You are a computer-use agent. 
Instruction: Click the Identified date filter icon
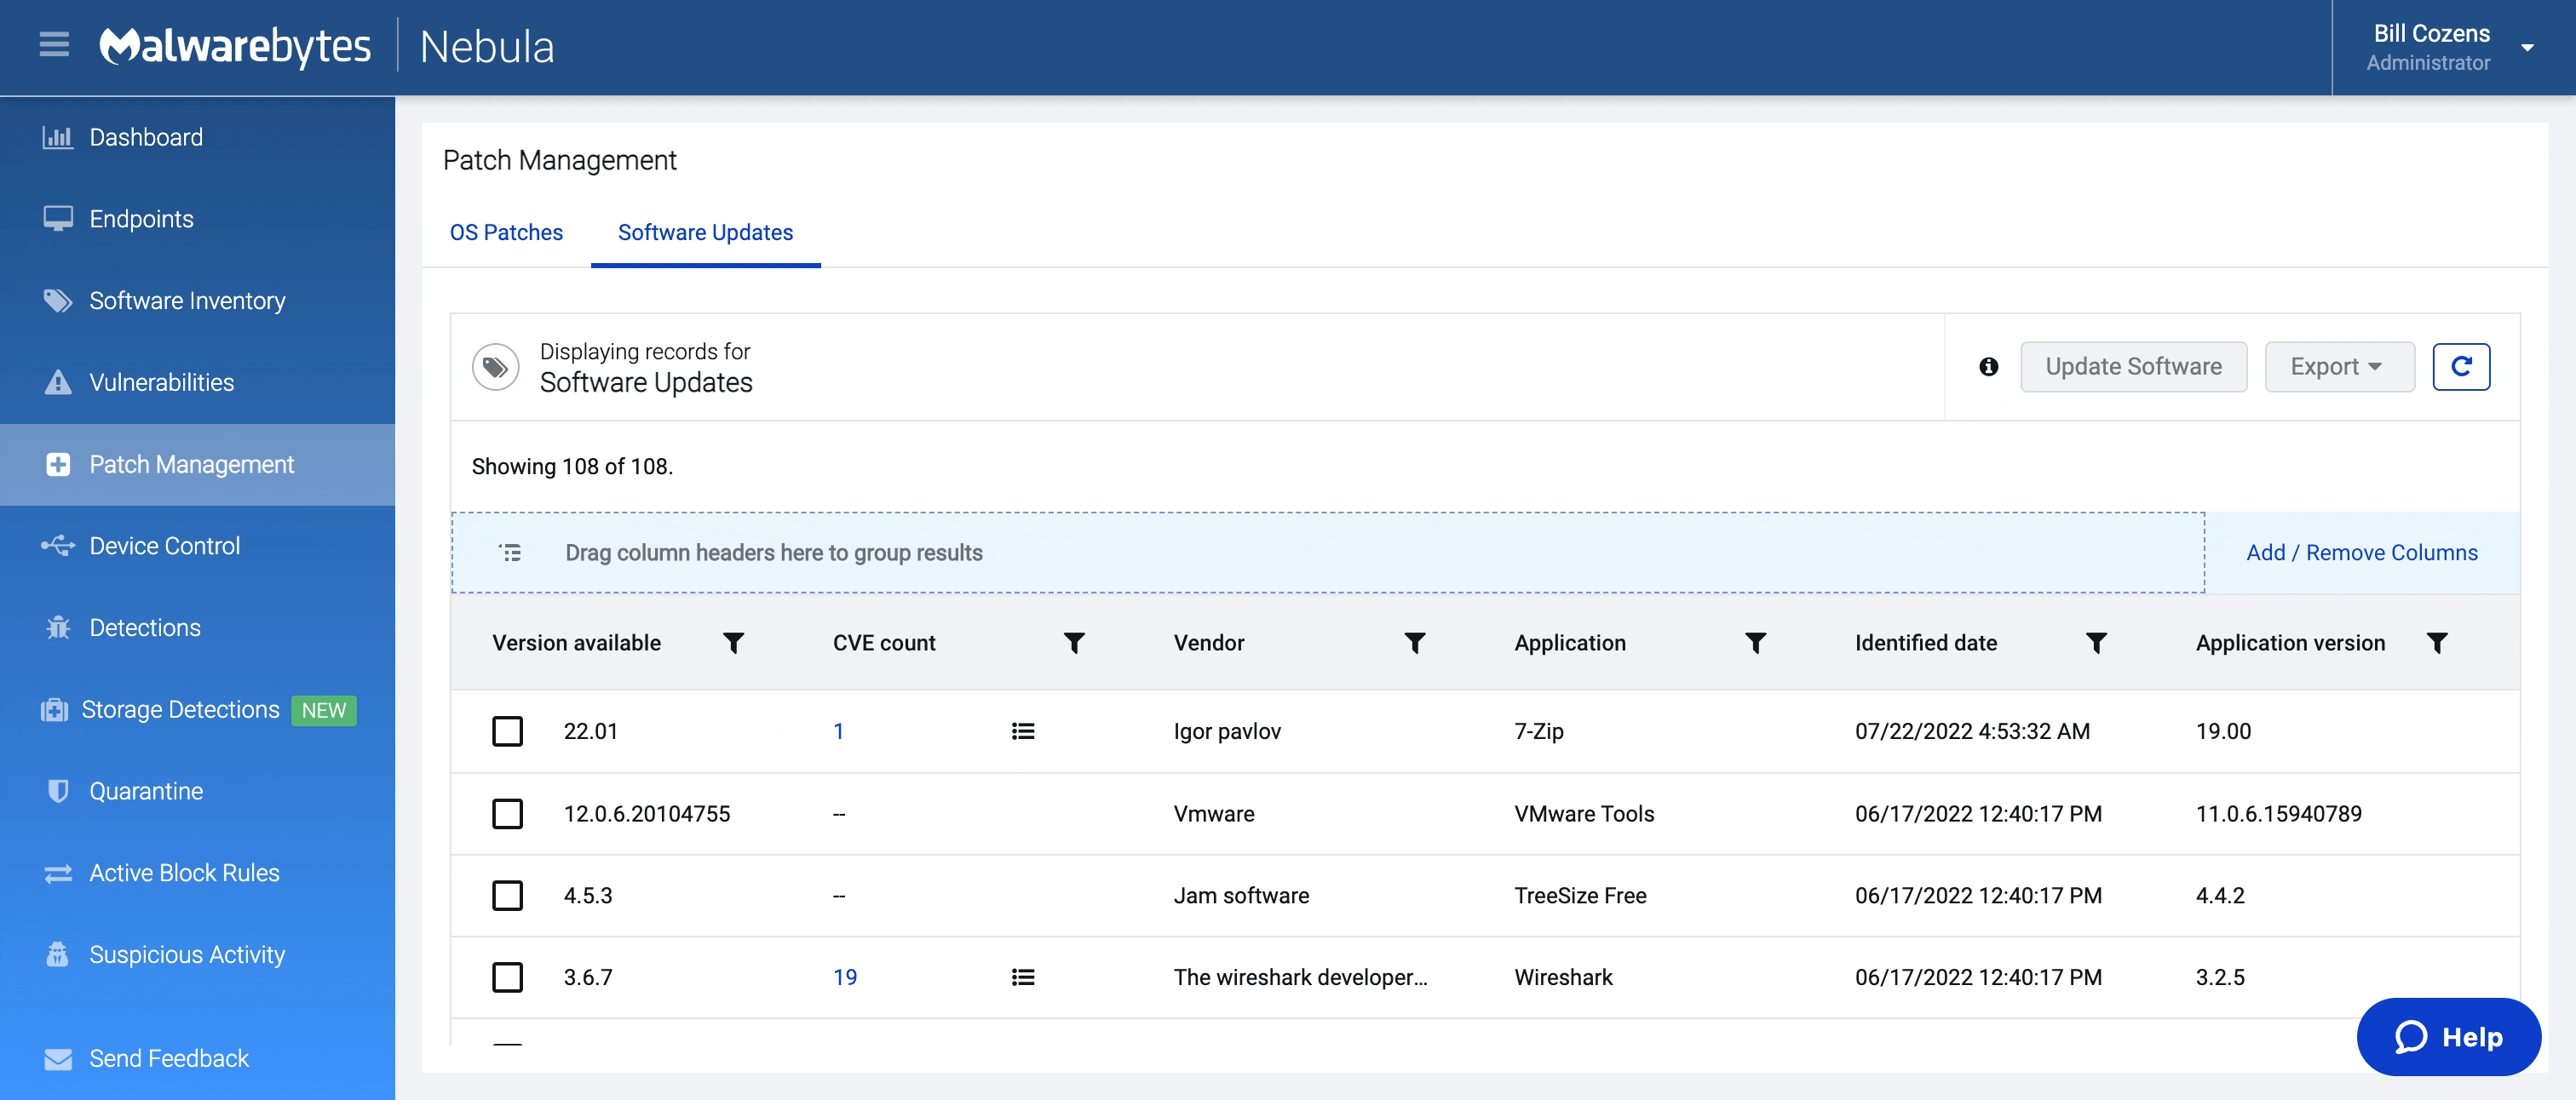(2096, 643)
